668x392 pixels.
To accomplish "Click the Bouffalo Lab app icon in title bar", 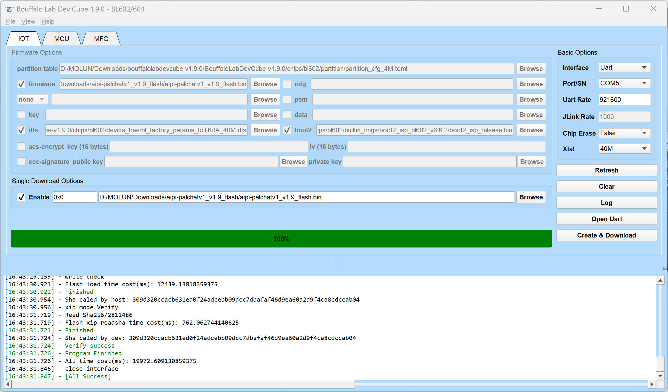I will click(9, 9).
